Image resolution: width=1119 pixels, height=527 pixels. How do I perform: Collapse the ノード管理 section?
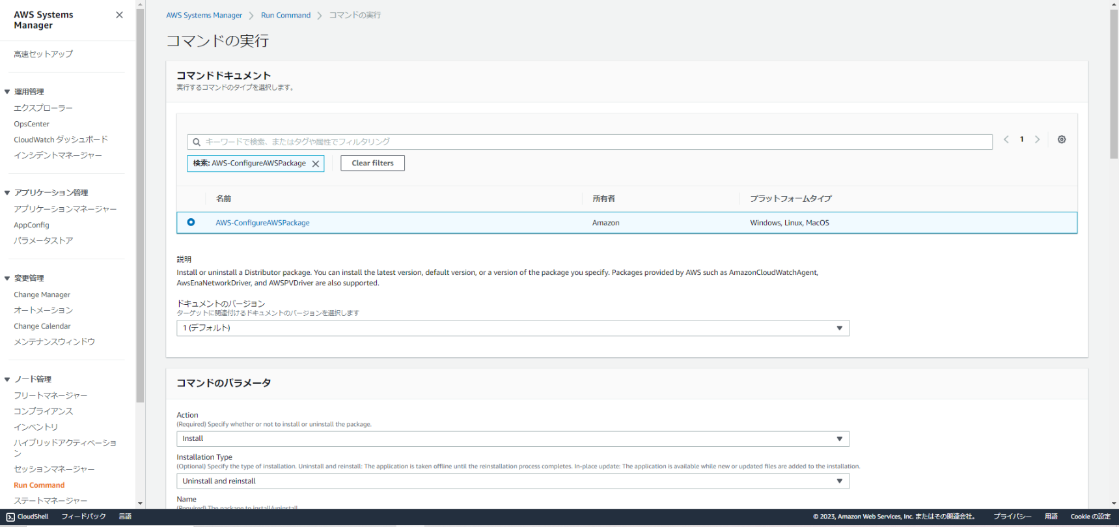pyautogui.click(x=7, y=379)
